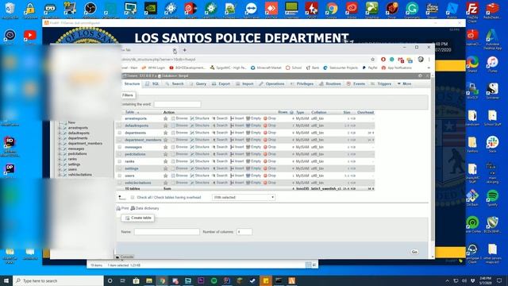Click Chrome icon in Windows taskbar
508x286 pixels.
click(x=162, y=280)
